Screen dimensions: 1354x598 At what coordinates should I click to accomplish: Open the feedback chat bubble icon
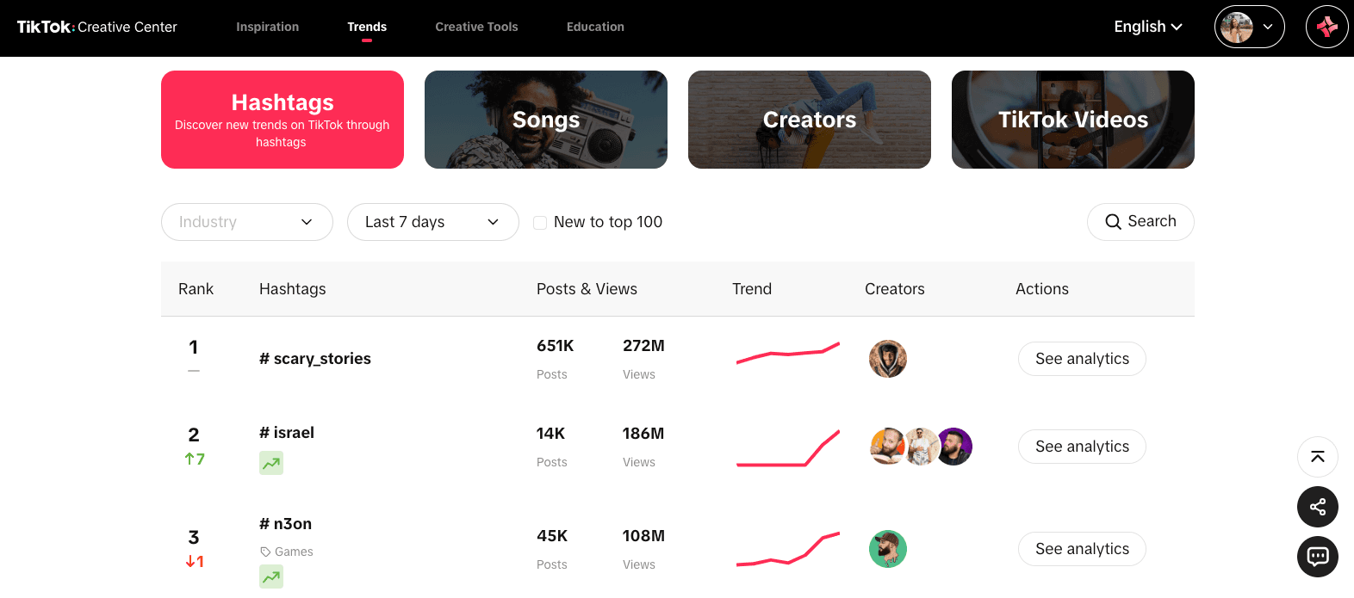pyautogui.click(x=1317, y=557)
